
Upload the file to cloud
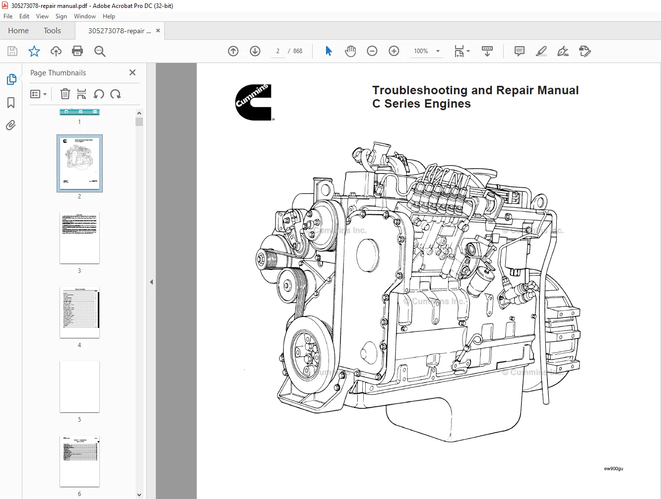(x=56, y=51)
